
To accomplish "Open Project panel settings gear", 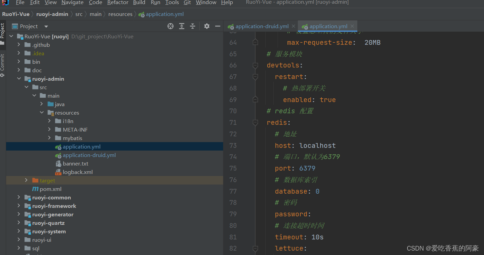I will tap(207, 26).
